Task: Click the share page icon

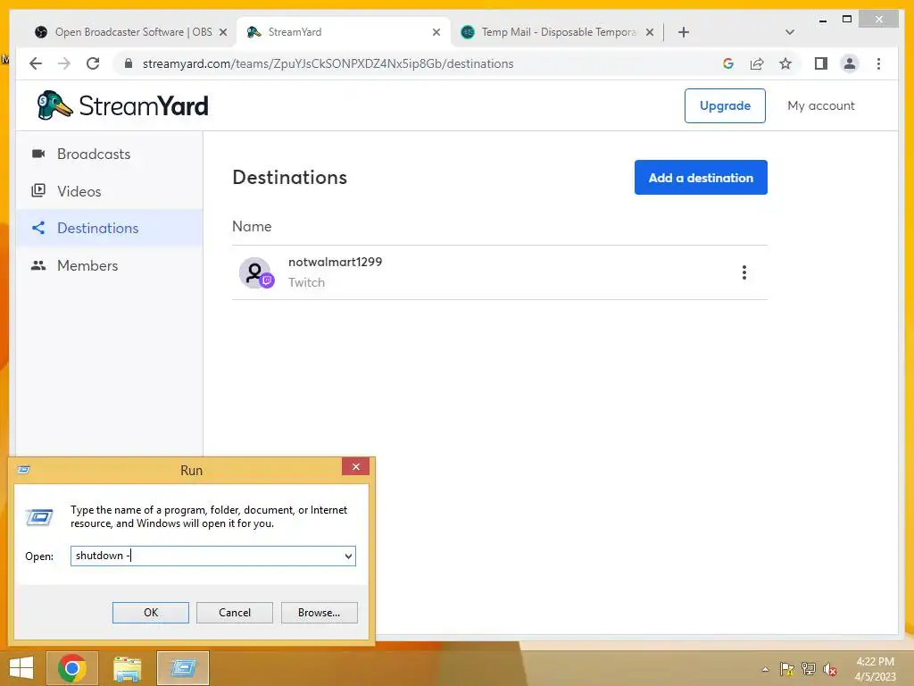Action: (x=757, y=63)
